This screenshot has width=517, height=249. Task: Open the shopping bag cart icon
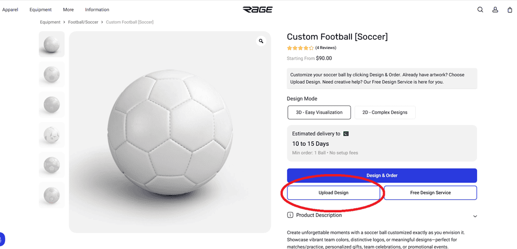(510, 9)
